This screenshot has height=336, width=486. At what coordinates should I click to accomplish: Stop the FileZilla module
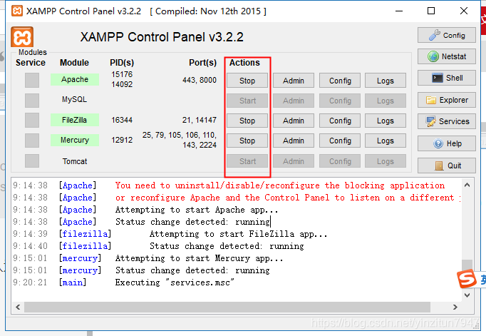(x=247, y=121)
